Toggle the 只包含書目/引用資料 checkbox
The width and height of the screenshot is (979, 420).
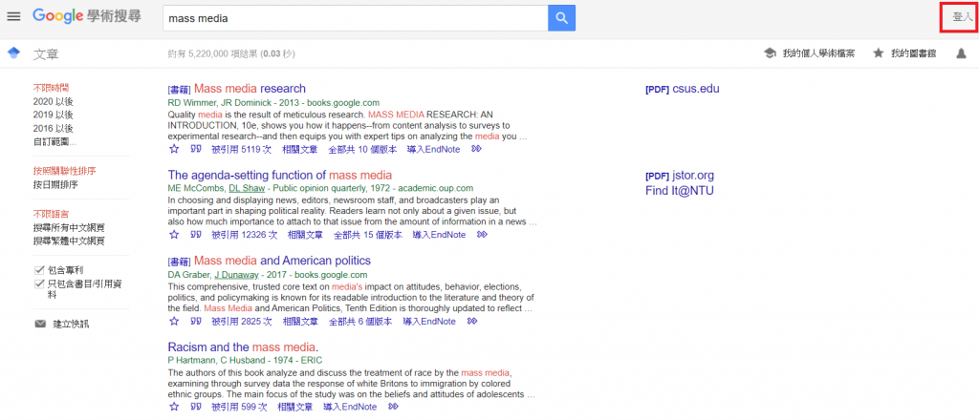[x=39, y=283]
